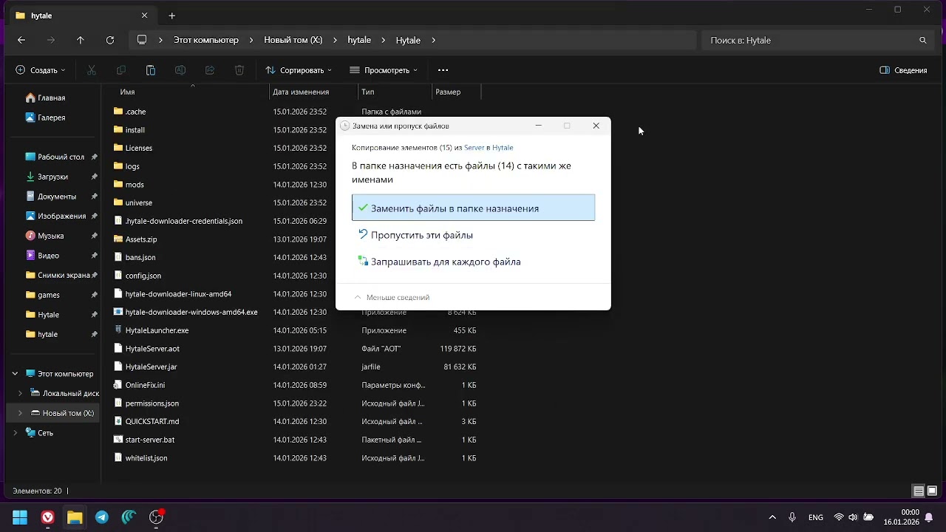Click the computer icon in address bar
The height and width of the screenshot is (532, 946).
(142, 40)
